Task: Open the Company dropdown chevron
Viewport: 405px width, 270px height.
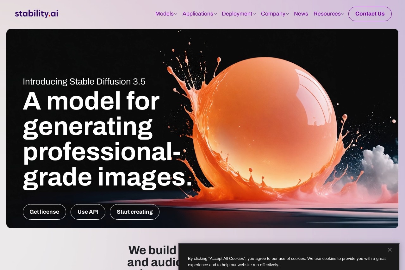Action: [x=287, y=14]
